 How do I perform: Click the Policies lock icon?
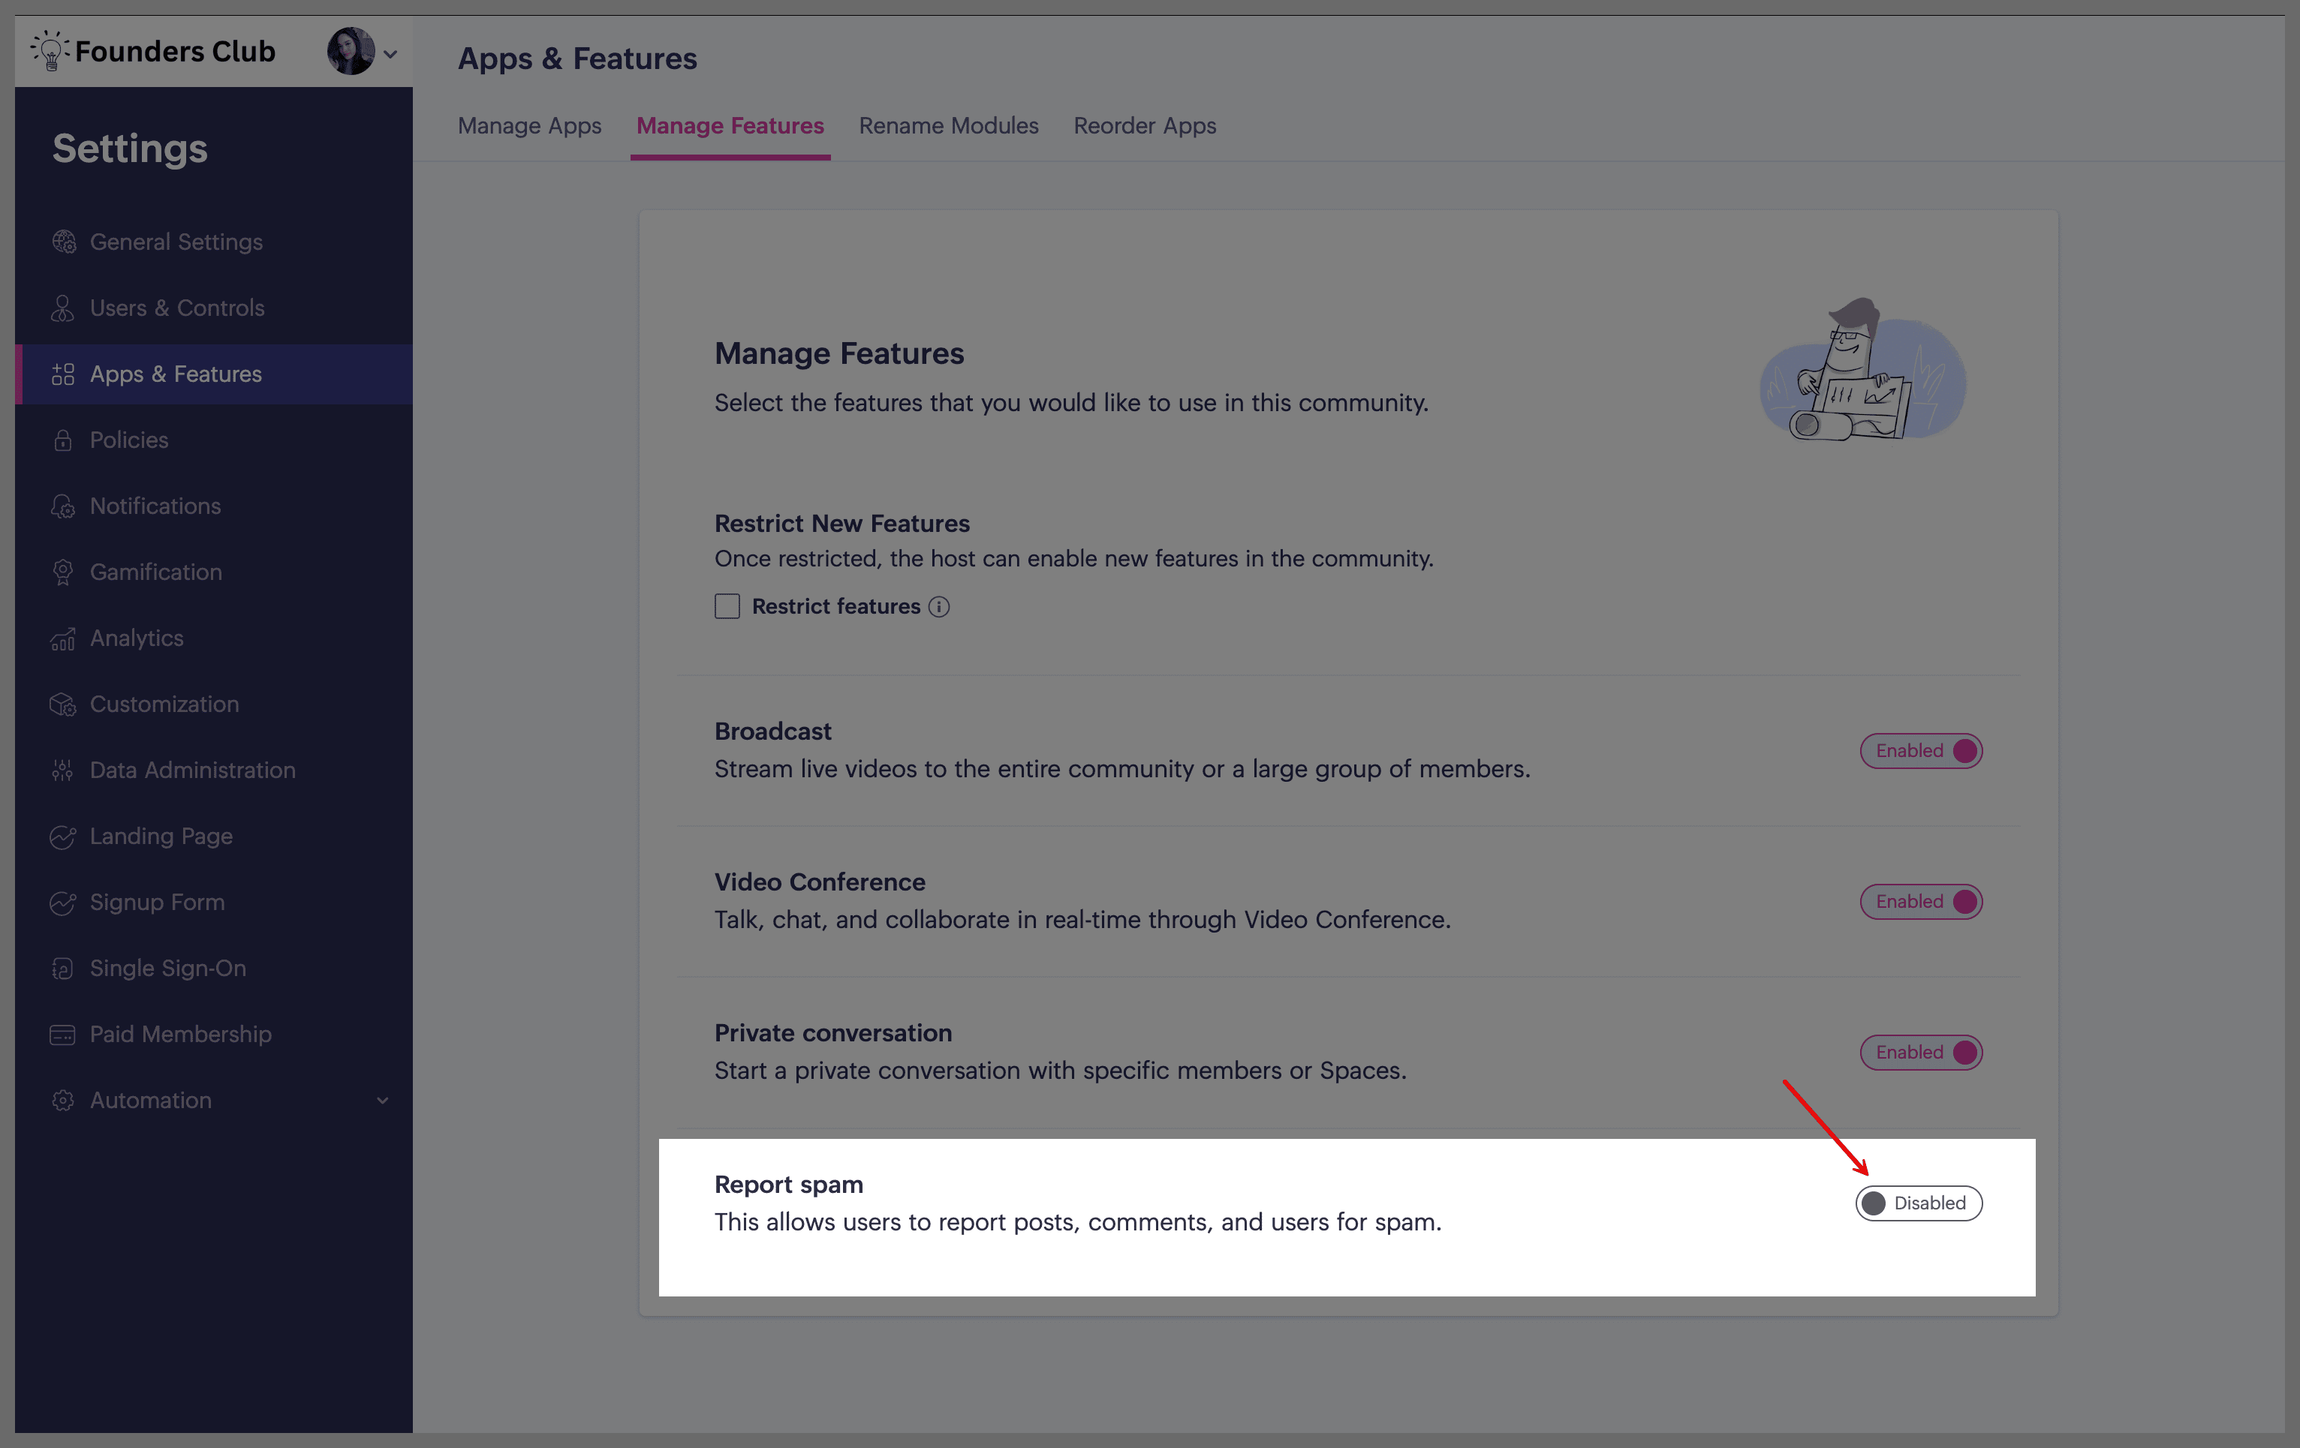63,440
